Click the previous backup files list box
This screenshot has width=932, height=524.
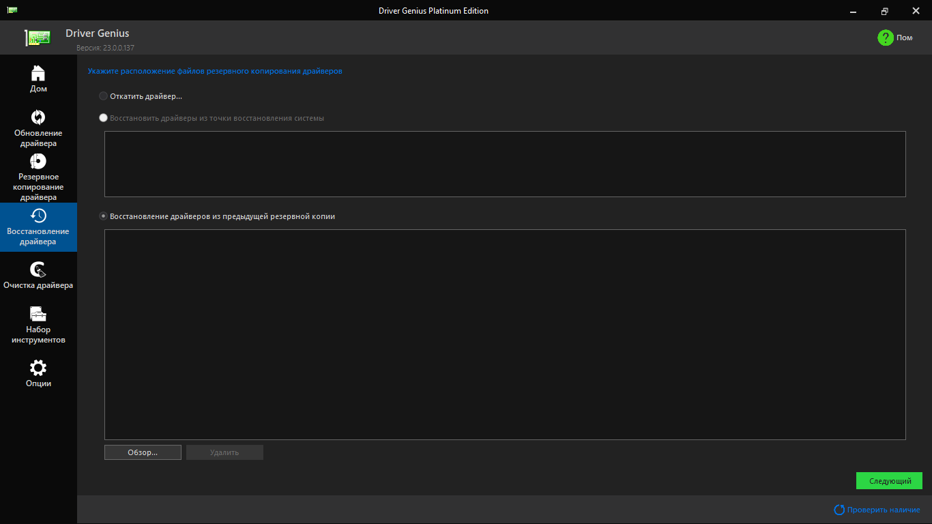[x=505, y=334]
